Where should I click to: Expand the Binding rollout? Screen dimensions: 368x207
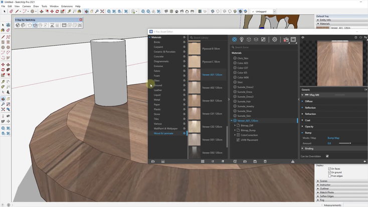(x=302, y=148)
